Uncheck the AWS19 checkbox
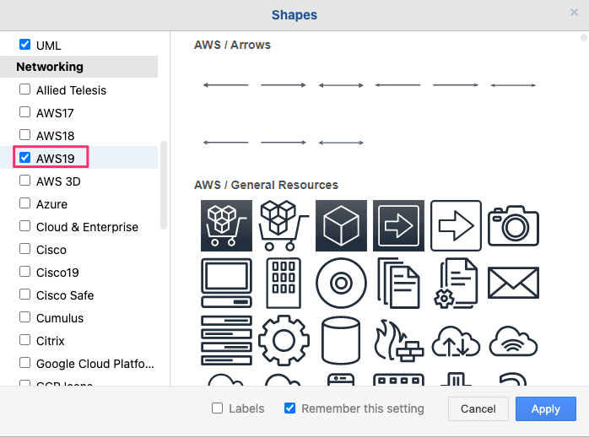This screenshot has width=589, height=438. coord(24,158)
